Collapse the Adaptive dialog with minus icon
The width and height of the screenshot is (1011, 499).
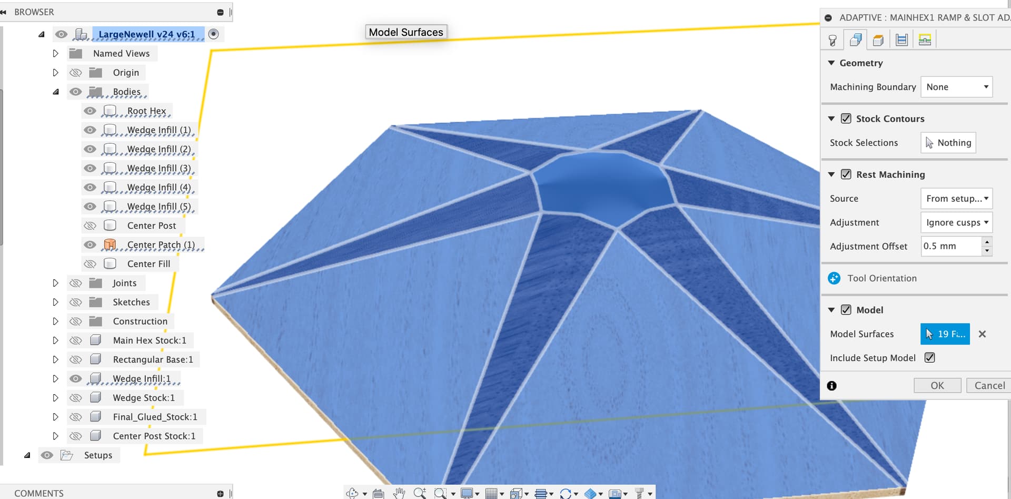828,18
